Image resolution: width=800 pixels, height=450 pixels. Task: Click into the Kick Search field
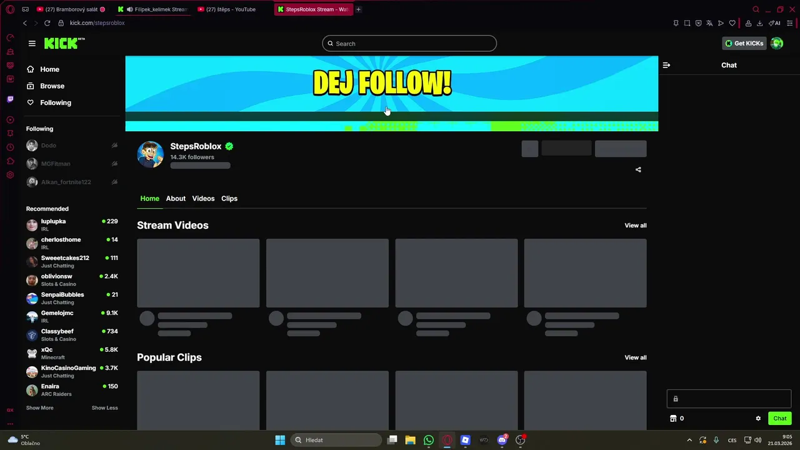click(409, 43)
